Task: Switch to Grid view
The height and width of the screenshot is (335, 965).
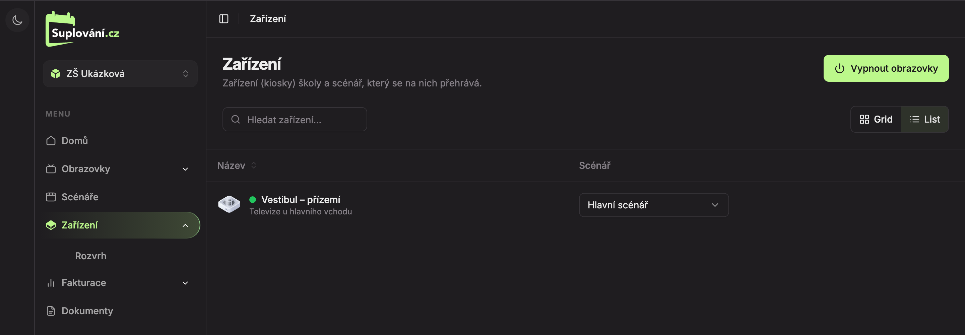Action: [876, 119]
